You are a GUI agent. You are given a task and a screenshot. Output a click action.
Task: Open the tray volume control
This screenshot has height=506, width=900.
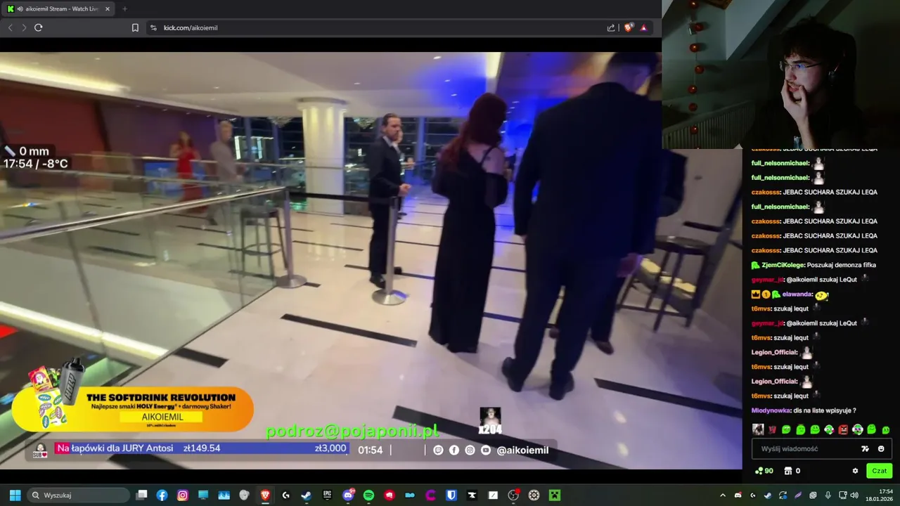854,495
